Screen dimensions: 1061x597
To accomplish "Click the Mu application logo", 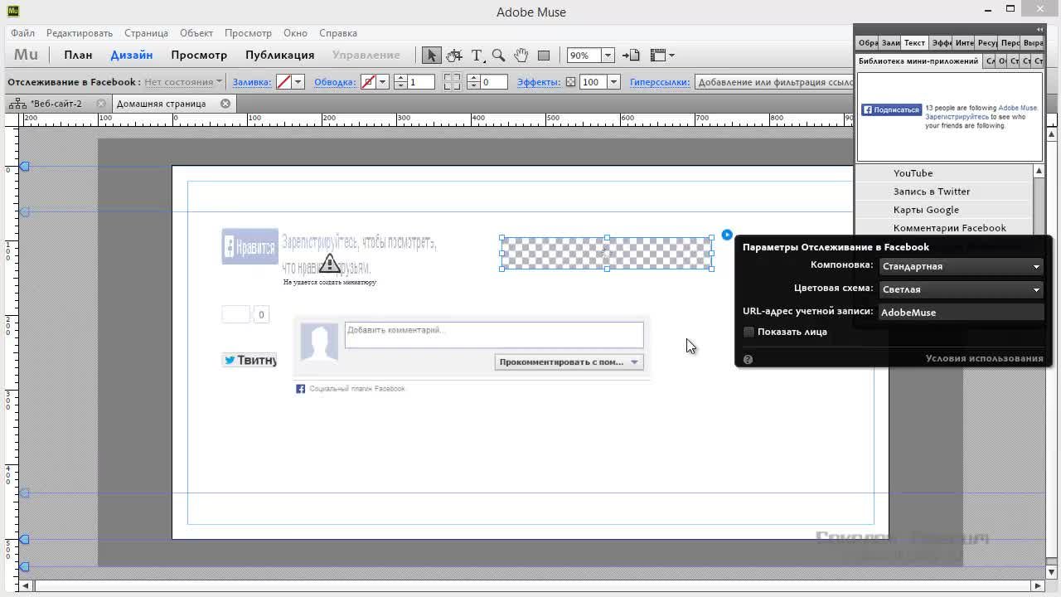I will coord(27,55).
